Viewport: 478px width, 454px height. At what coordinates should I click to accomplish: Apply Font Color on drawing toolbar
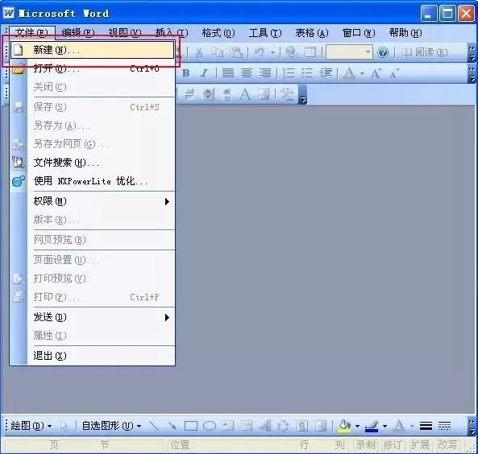click(399, 425)
